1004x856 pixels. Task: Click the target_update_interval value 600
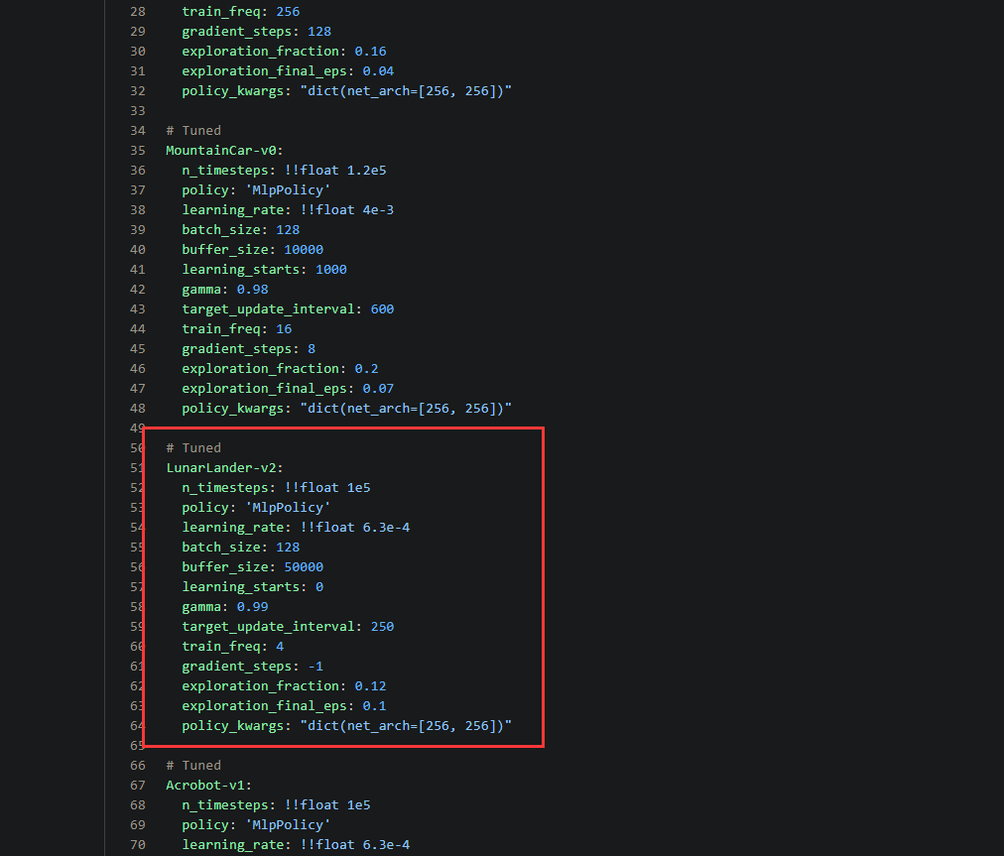tap(382, 308)
